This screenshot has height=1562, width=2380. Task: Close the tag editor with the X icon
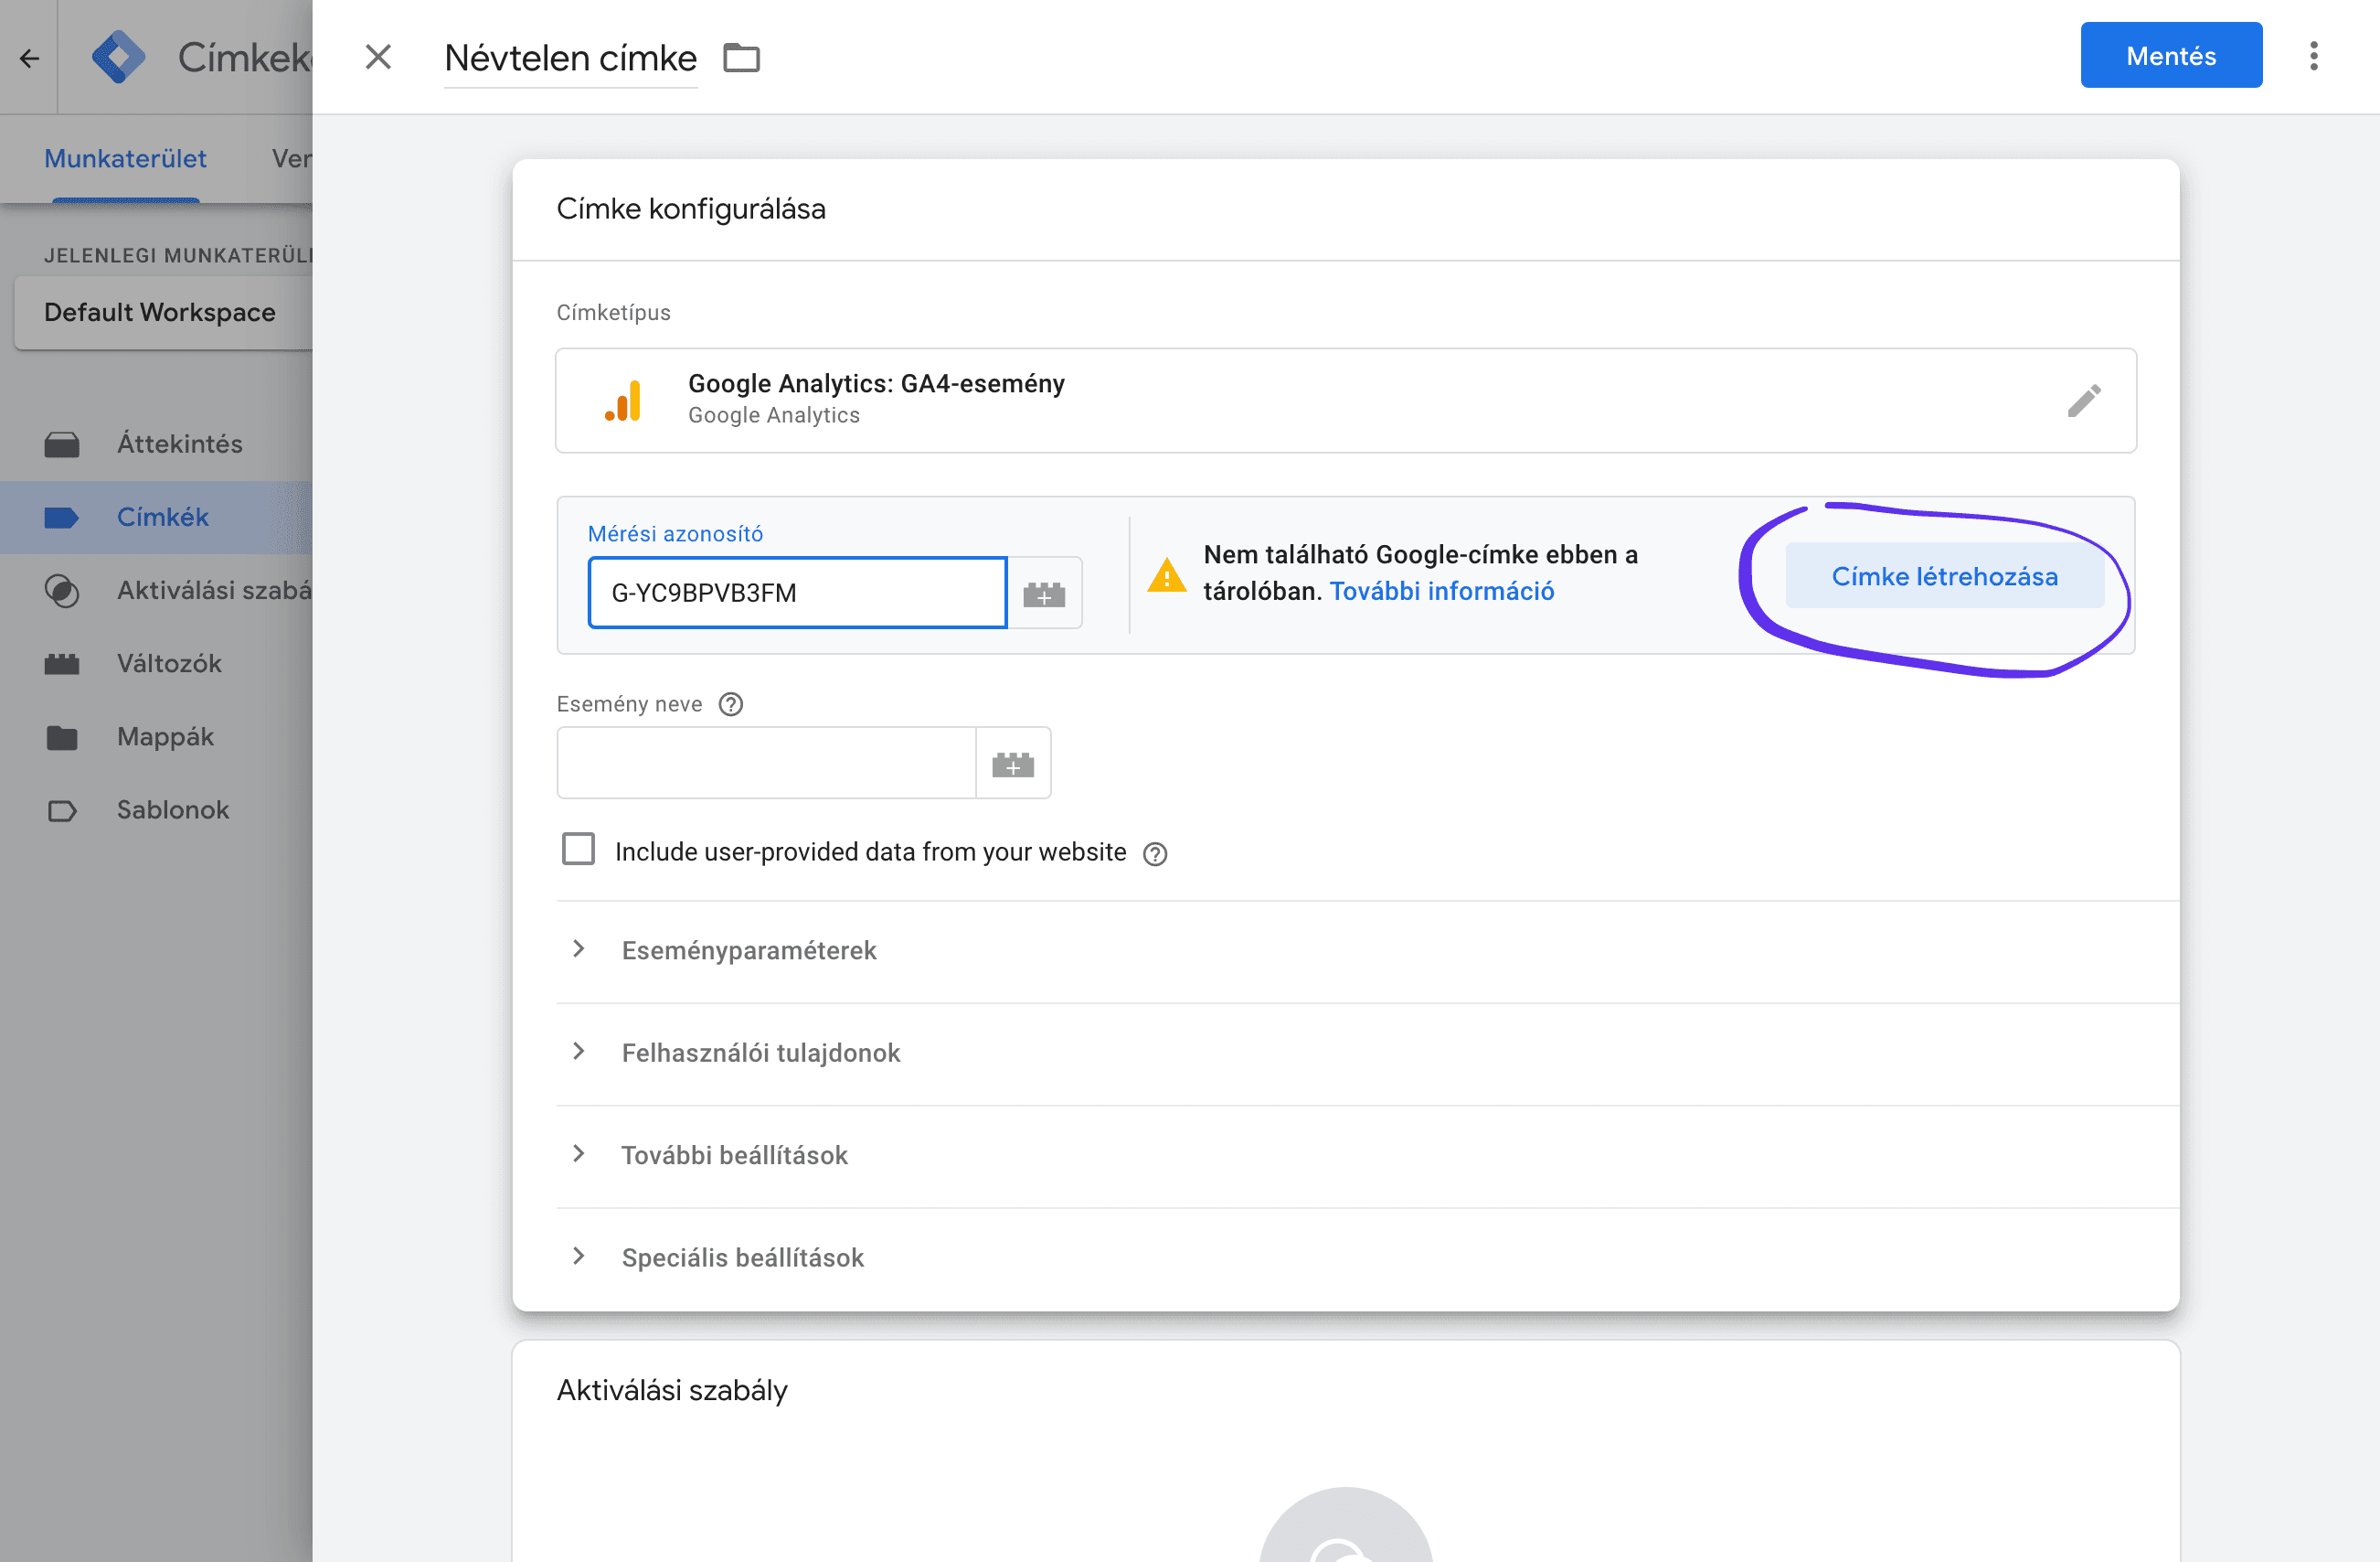click(x=378, y=57)
